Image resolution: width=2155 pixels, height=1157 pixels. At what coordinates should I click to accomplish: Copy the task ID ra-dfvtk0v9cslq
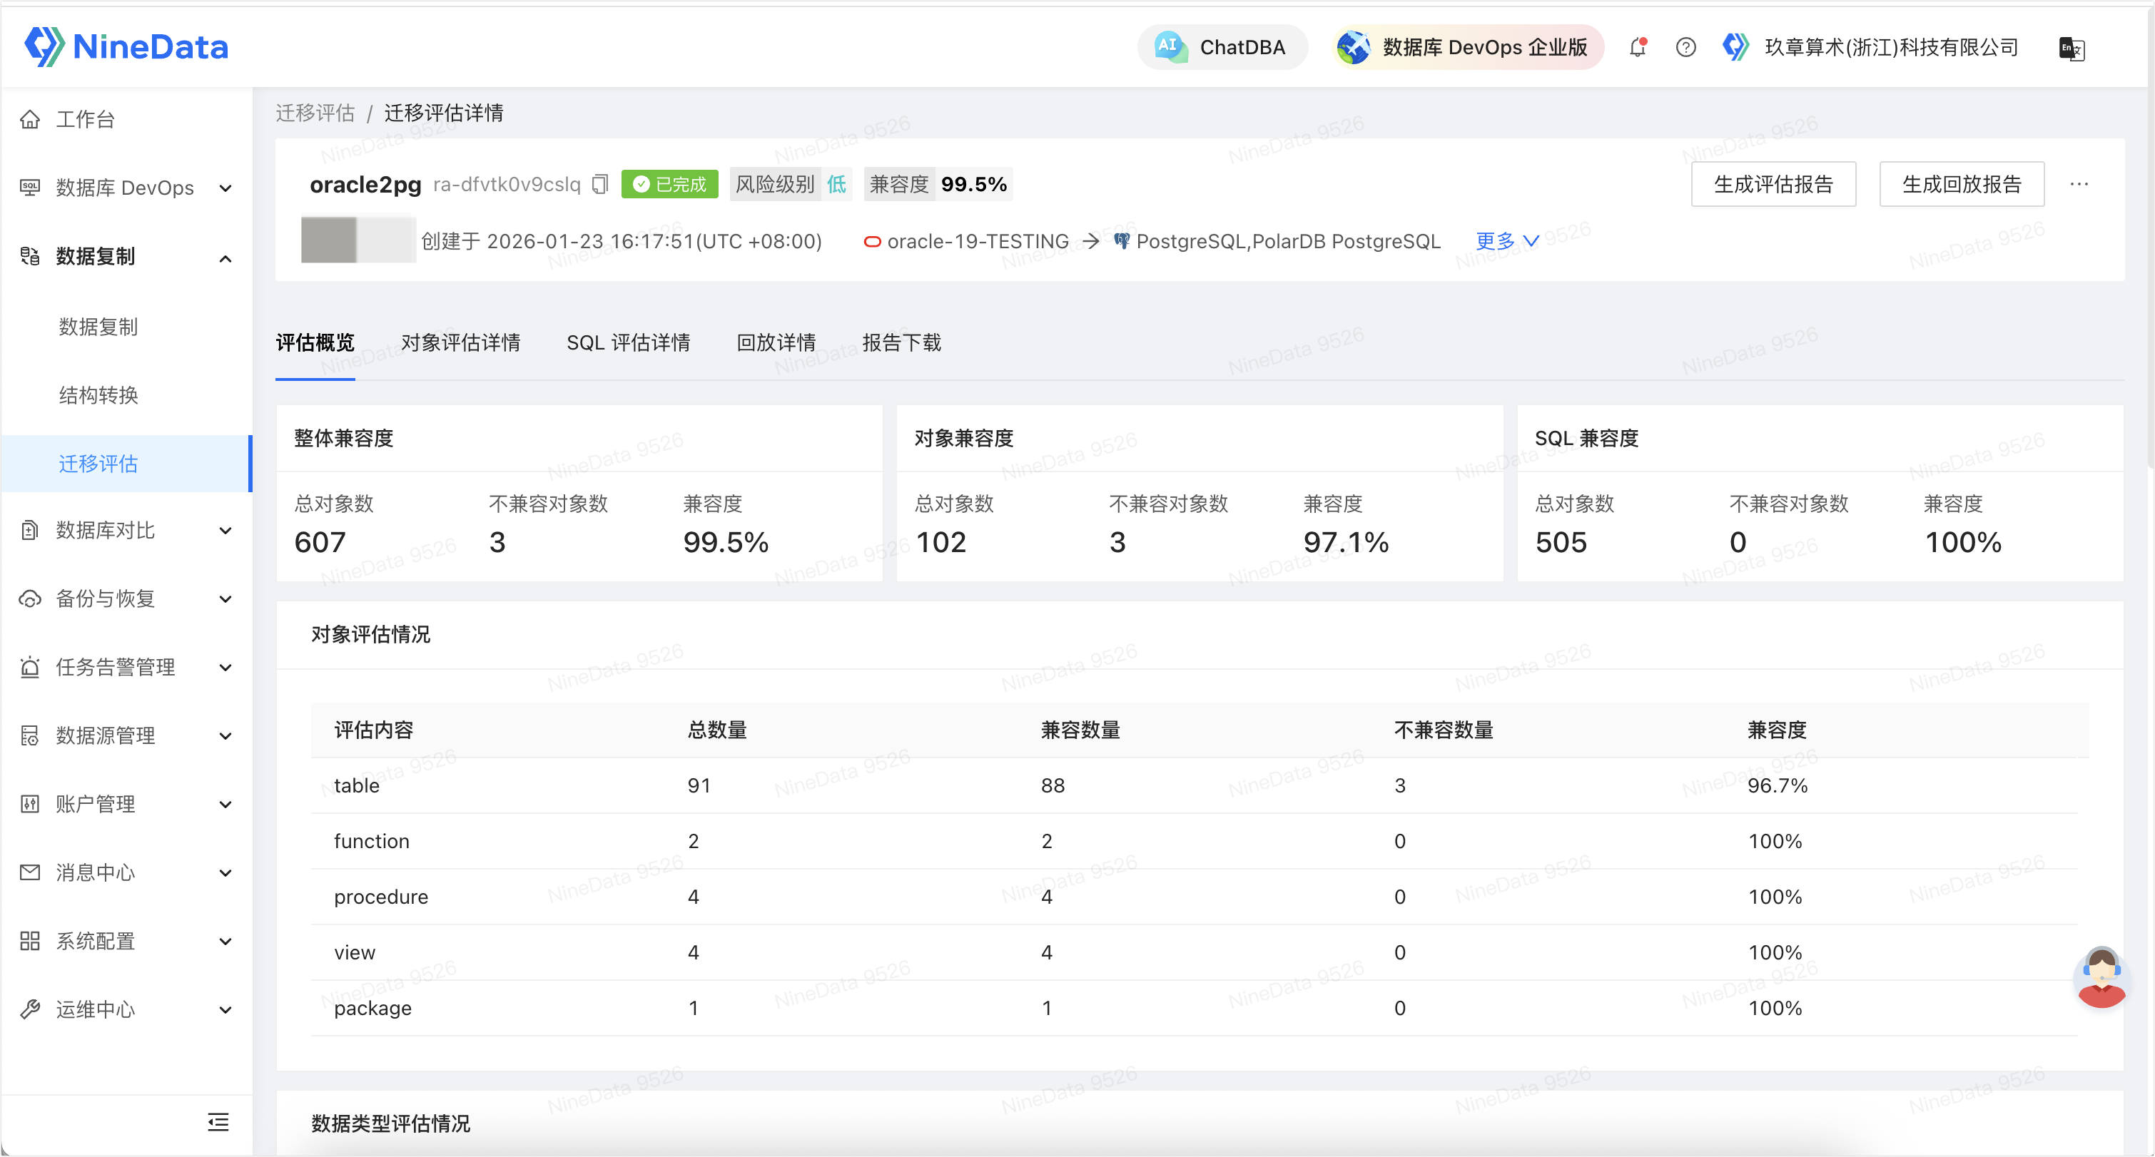click(600, 184)
